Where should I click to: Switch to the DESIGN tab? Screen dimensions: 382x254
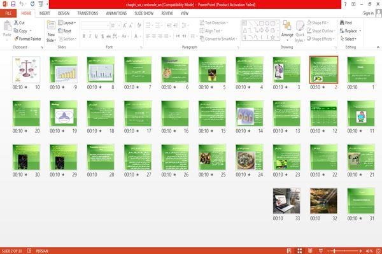tap(63, 13)
